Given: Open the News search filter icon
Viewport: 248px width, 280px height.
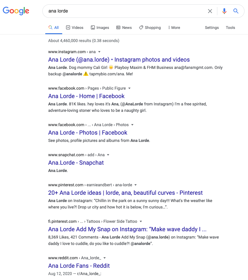Looking at the screenshot, I should tap(118, 27).
